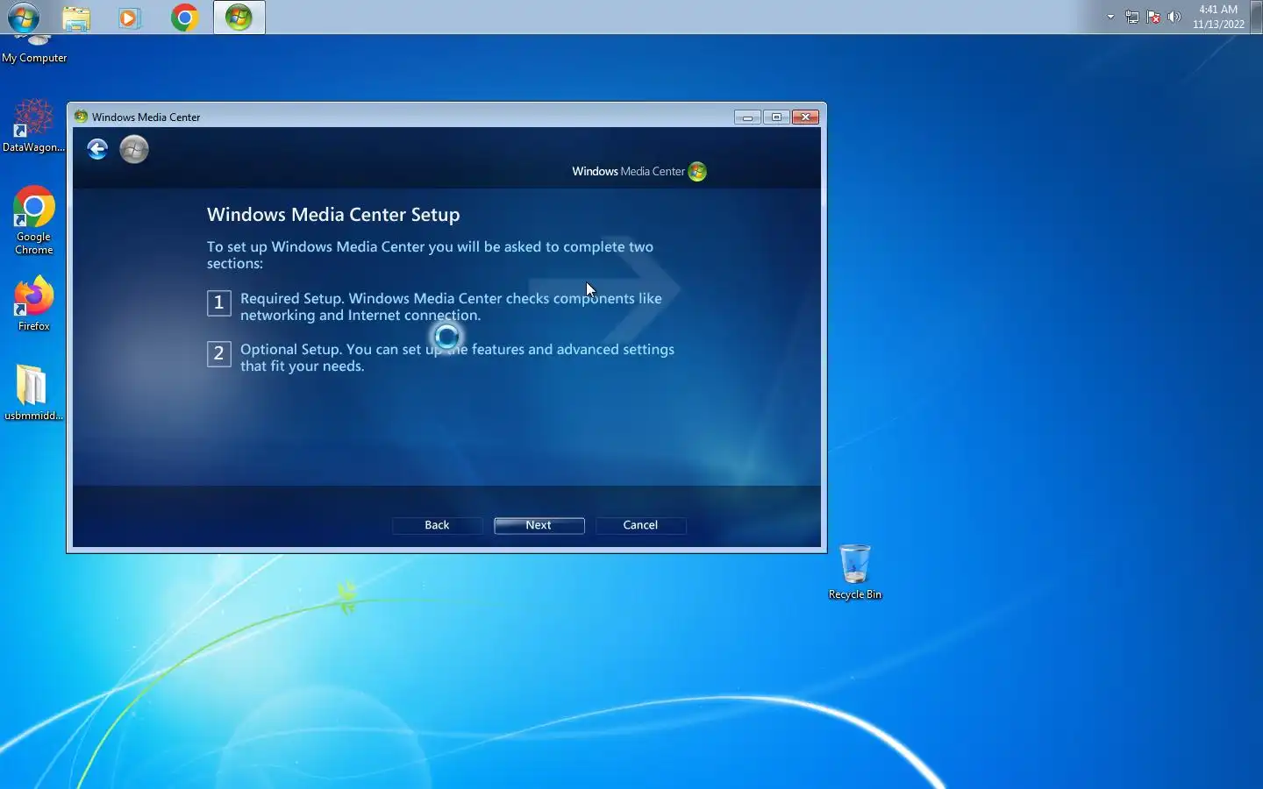Minimize the Windows Media Center window
The height and width of the screenshot is (789, 1263).
coord(747,117)
